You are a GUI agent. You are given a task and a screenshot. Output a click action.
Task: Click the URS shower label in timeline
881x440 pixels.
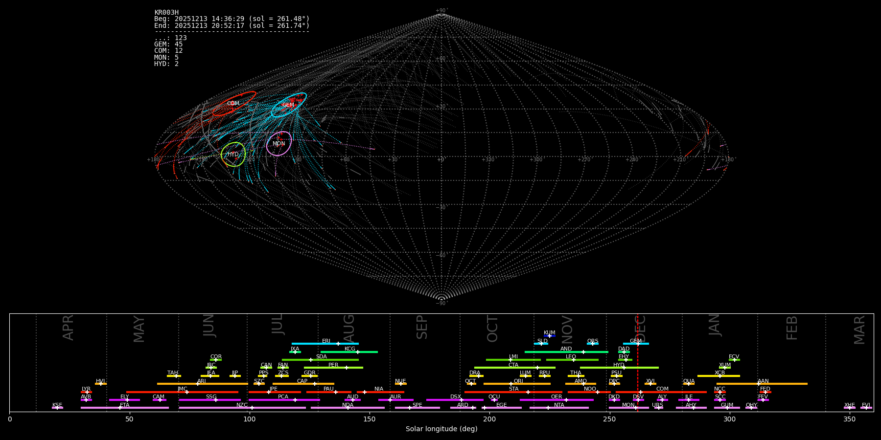[x=657, y=405]
